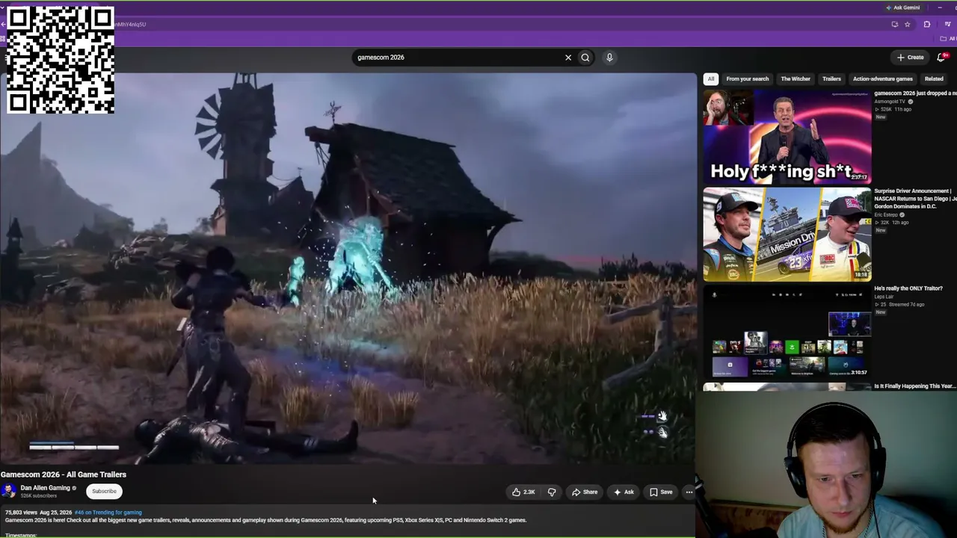Click the install/cast icon in address bar
Viewport: 957px width, 538px height.
point(895,24)
